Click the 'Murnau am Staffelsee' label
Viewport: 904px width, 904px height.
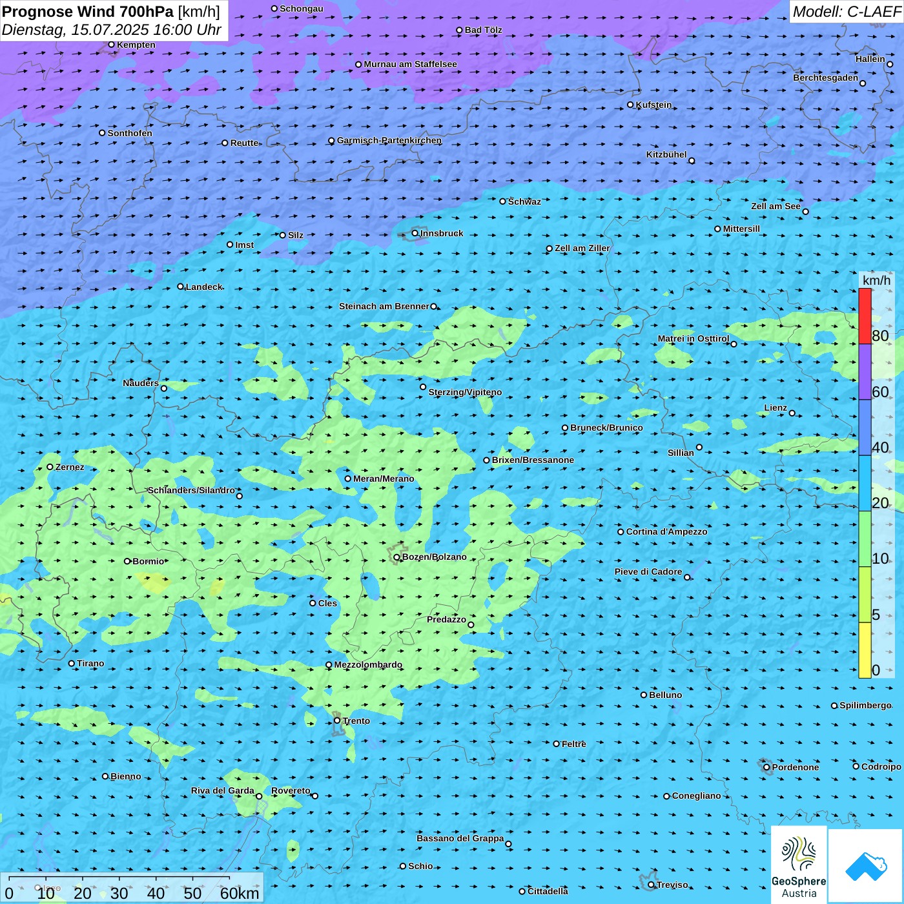tap(411, 64)
